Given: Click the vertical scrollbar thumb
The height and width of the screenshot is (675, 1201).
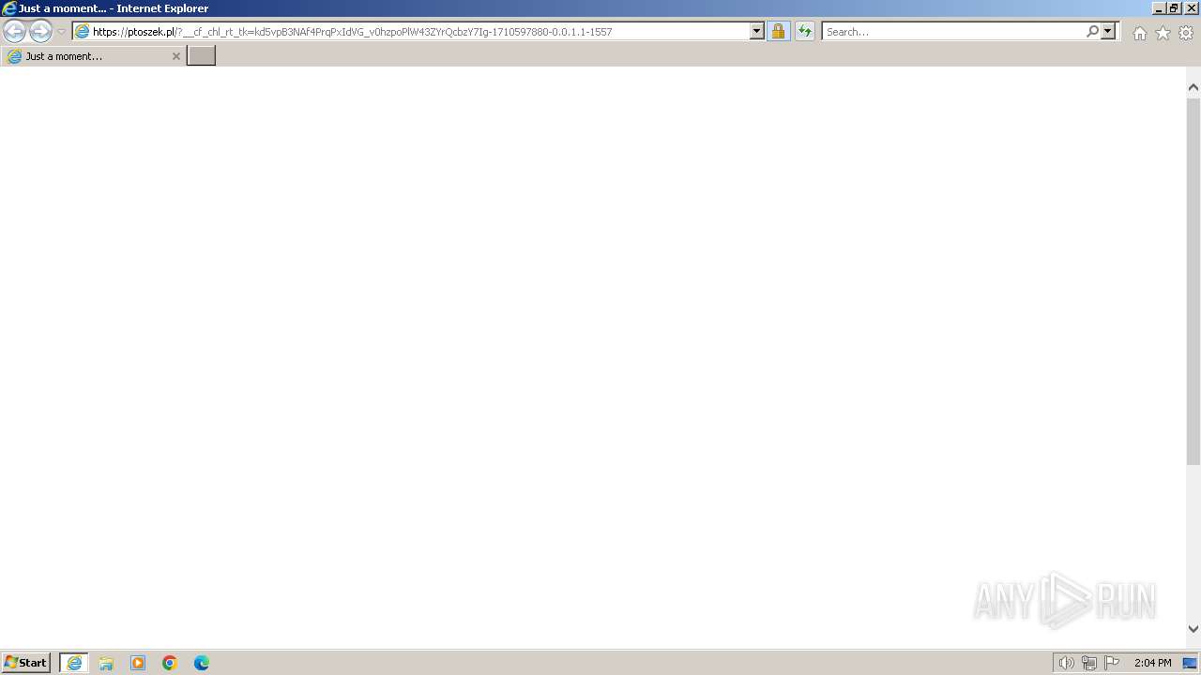Looking at the screenshot, I should 1193,280.
